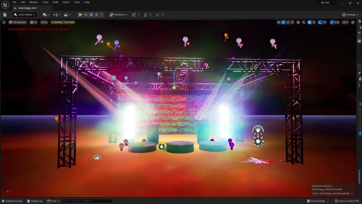Screen dimensions: 362x204
Task: Toggle the rotation snapping angle icon
Action: pos(320,22)
